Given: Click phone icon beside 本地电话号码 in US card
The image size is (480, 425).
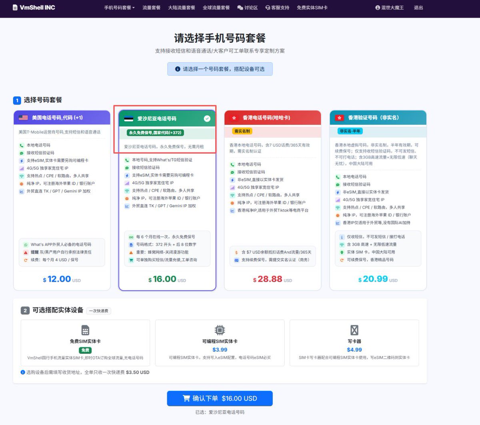Looking at the screenshot, I should click(x=22, y=145).
